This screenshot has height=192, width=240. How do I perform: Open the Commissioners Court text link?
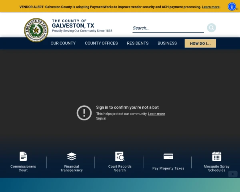(x=23, y=168)
